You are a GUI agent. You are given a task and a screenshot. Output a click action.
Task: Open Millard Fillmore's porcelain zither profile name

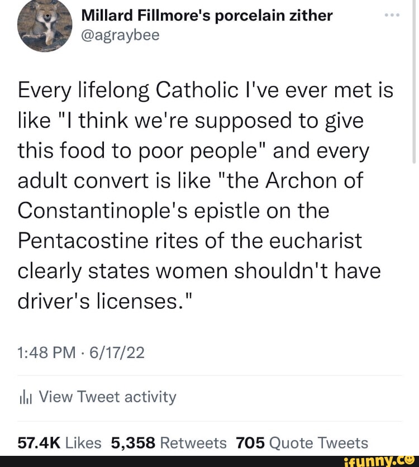207,16
